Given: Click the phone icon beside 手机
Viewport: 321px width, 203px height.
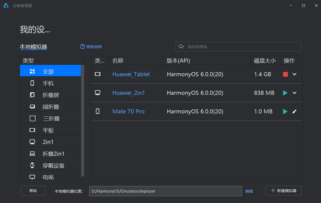Looking at the screenshot, I should [32, 83].
